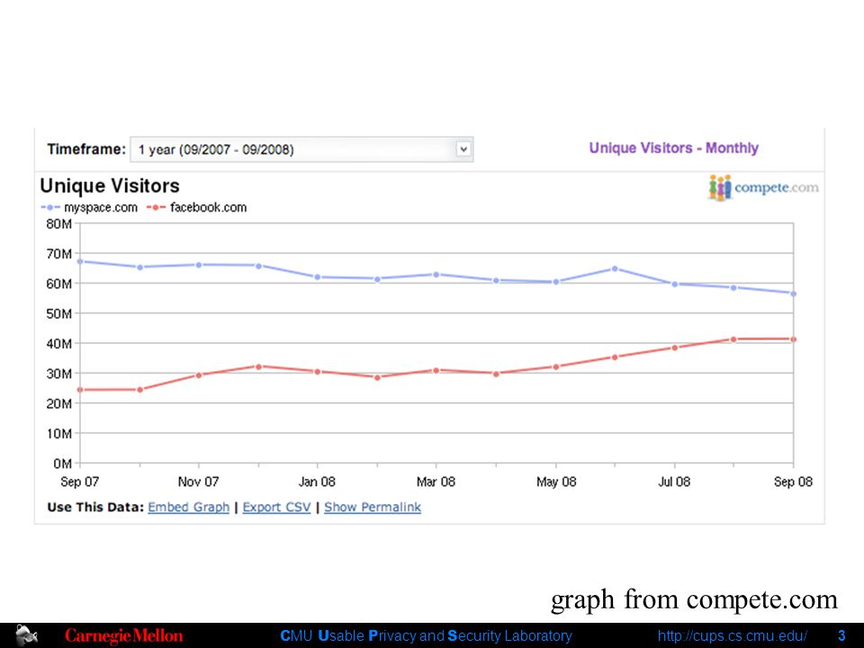Image resolution: width=864 pixels, height=648 pixels.
Task: Click the facebook data point at Nov 07
Action: pyautogui.click(x=199, y=374)
